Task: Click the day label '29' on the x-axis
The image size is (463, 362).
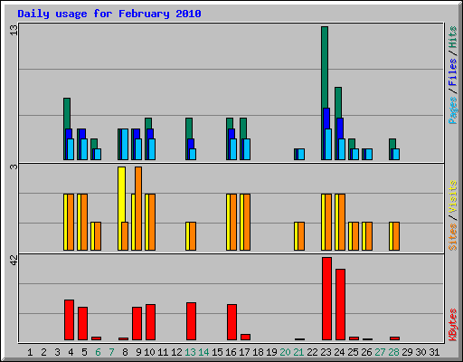Action: tap(407, 352)
